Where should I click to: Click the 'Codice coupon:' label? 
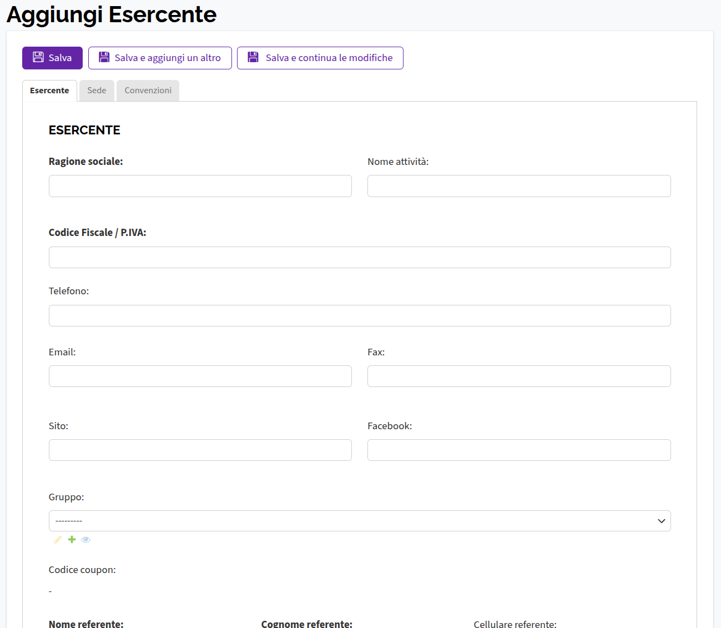pos(82,570)
